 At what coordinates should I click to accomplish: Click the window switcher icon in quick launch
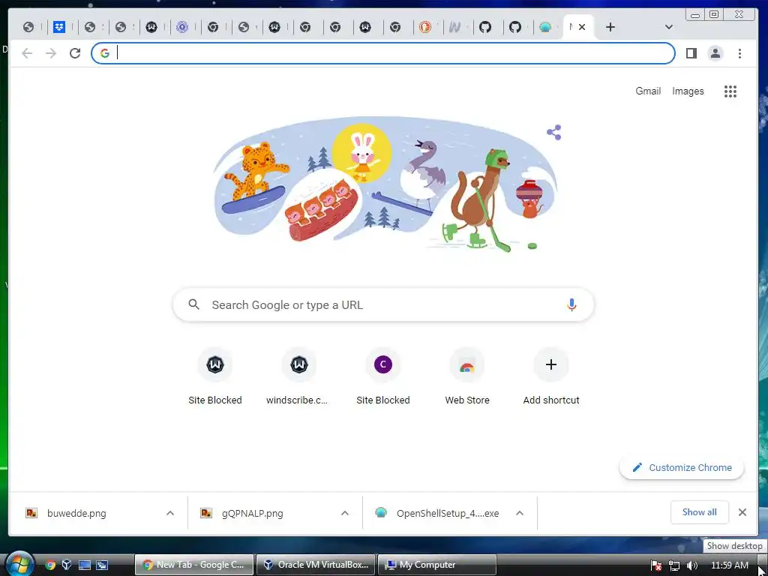pyautogui.click(x=102, y=565)
